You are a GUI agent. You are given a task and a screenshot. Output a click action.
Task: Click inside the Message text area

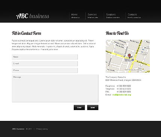click(55, 88)
